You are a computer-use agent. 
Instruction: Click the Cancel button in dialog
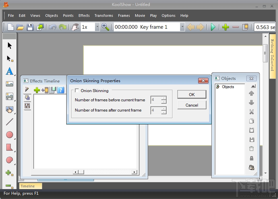(192, 105)
